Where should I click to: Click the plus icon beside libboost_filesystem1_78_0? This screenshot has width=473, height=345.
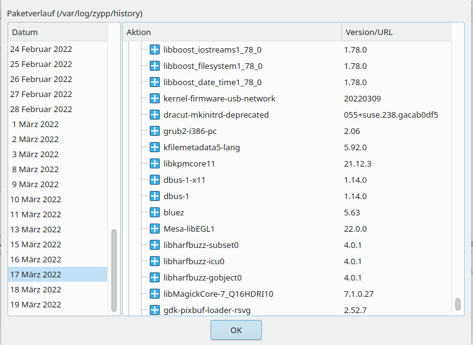point(155,66)
